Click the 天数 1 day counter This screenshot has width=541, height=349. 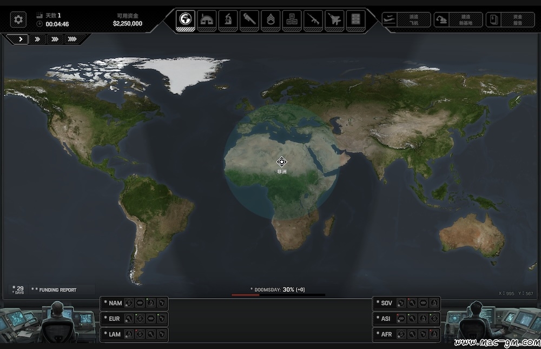53,16
